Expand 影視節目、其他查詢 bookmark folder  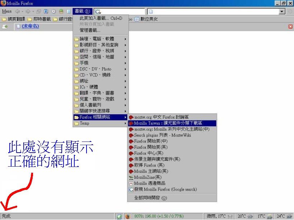point(101,45)
